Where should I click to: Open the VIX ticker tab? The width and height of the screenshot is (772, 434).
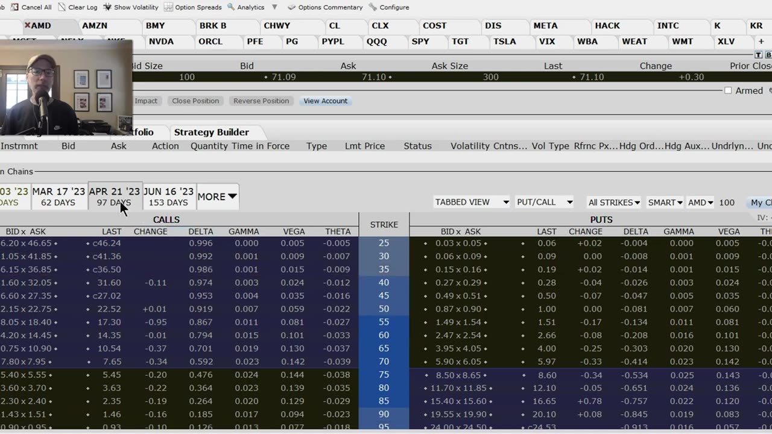pyautogui.click(x=547, y=42)
